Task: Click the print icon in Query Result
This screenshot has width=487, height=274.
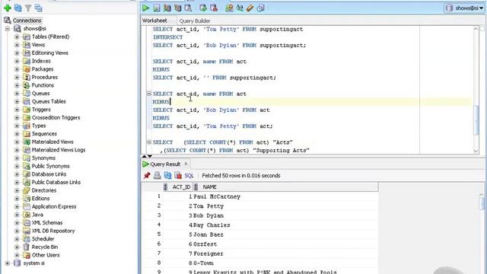Action: (x=158, y=176)
